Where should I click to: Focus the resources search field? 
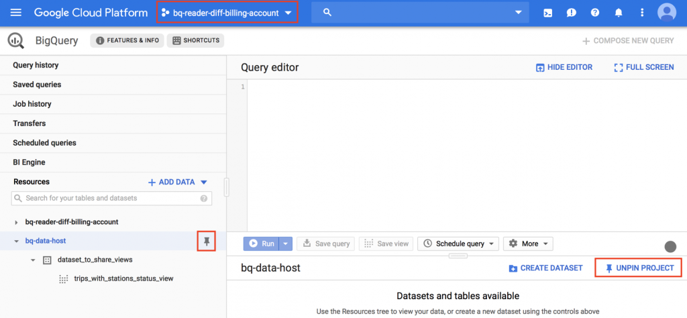coord(112,199)
